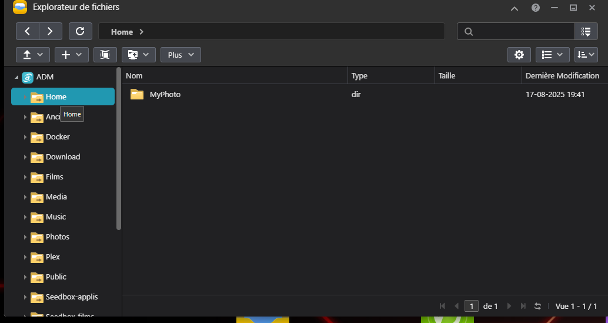Expand the Plex folder in the tree
The width and height of the screenshot is (608, 323).
25,257
